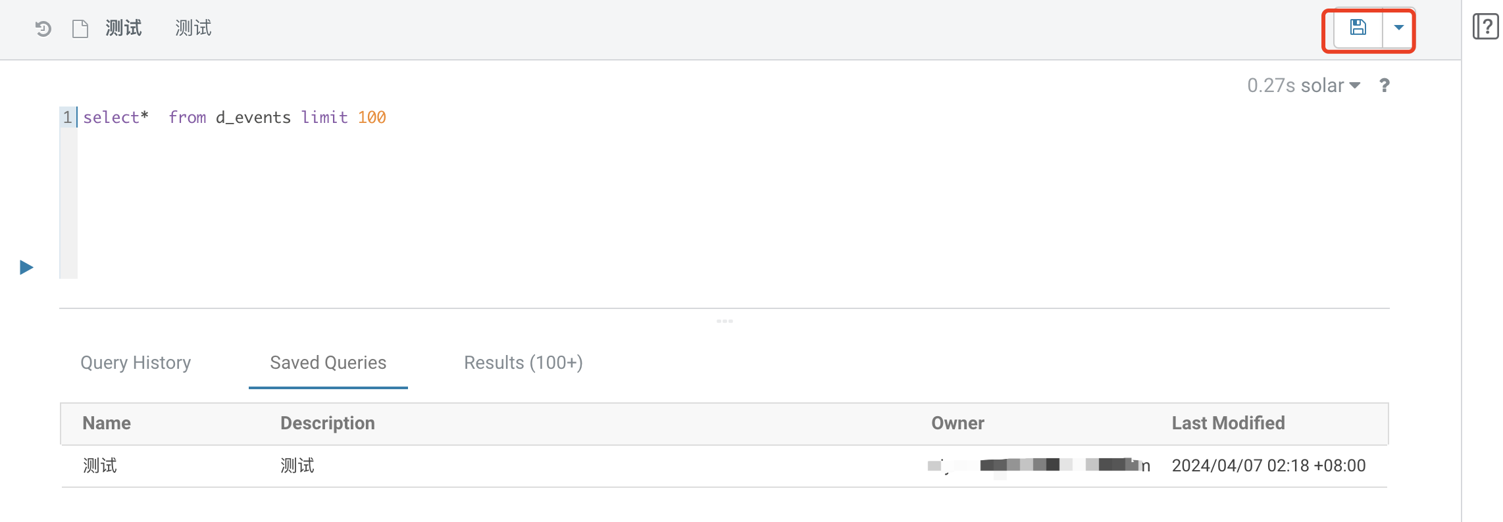
Task: Click the new document icon
Action: coord(80,29)
